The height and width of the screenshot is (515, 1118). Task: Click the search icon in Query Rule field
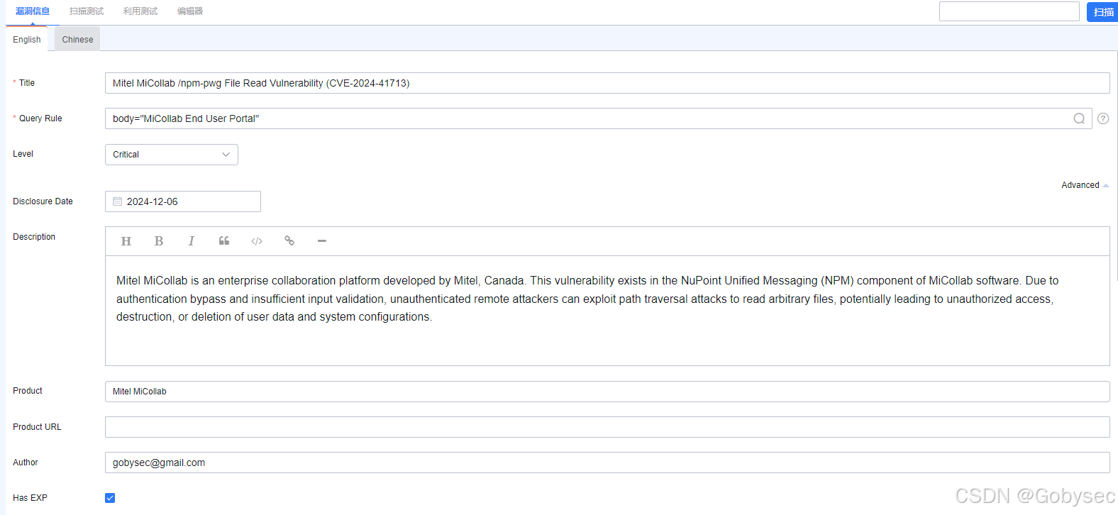(1079, 118)
